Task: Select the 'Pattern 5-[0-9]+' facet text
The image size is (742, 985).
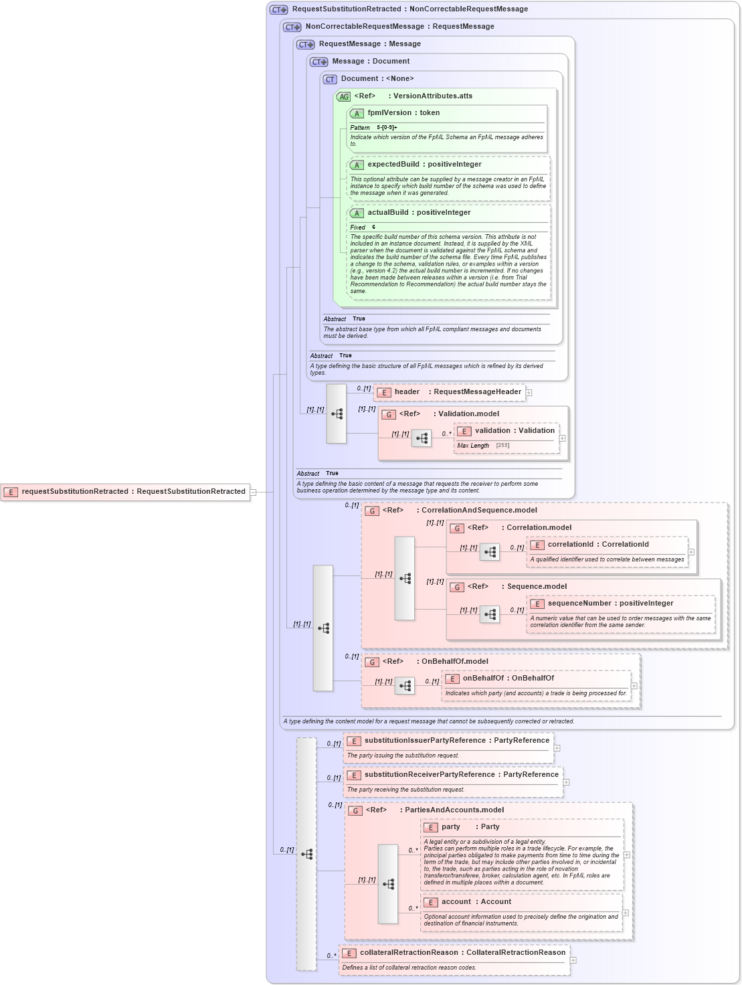Action: pos(373,128)
